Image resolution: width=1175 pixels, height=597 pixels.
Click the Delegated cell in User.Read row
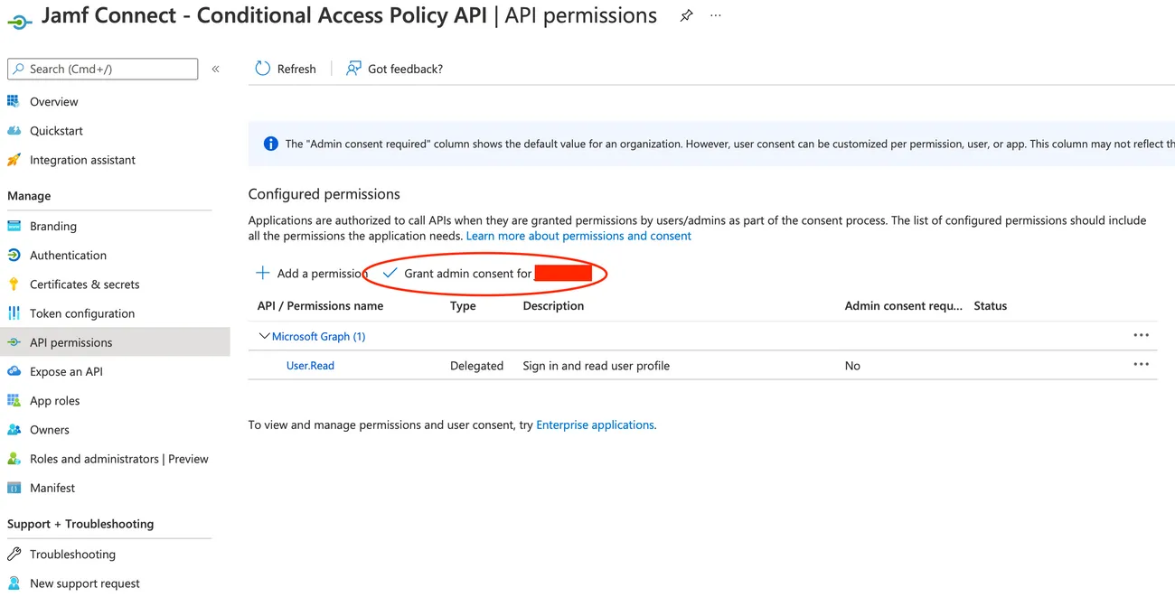(x=476, y=366)
